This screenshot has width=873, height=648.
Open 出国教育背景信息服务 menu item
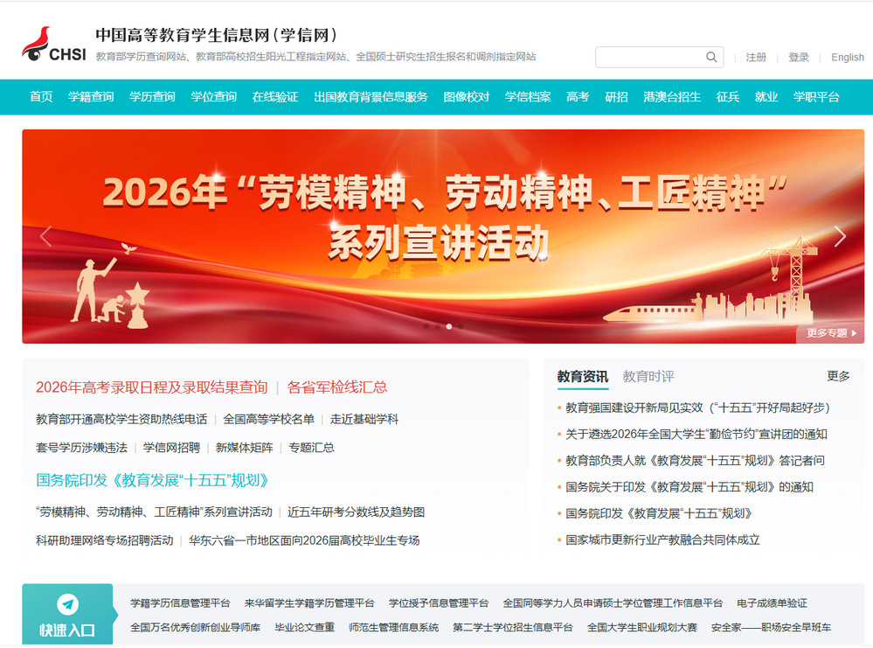coord(371,97)
